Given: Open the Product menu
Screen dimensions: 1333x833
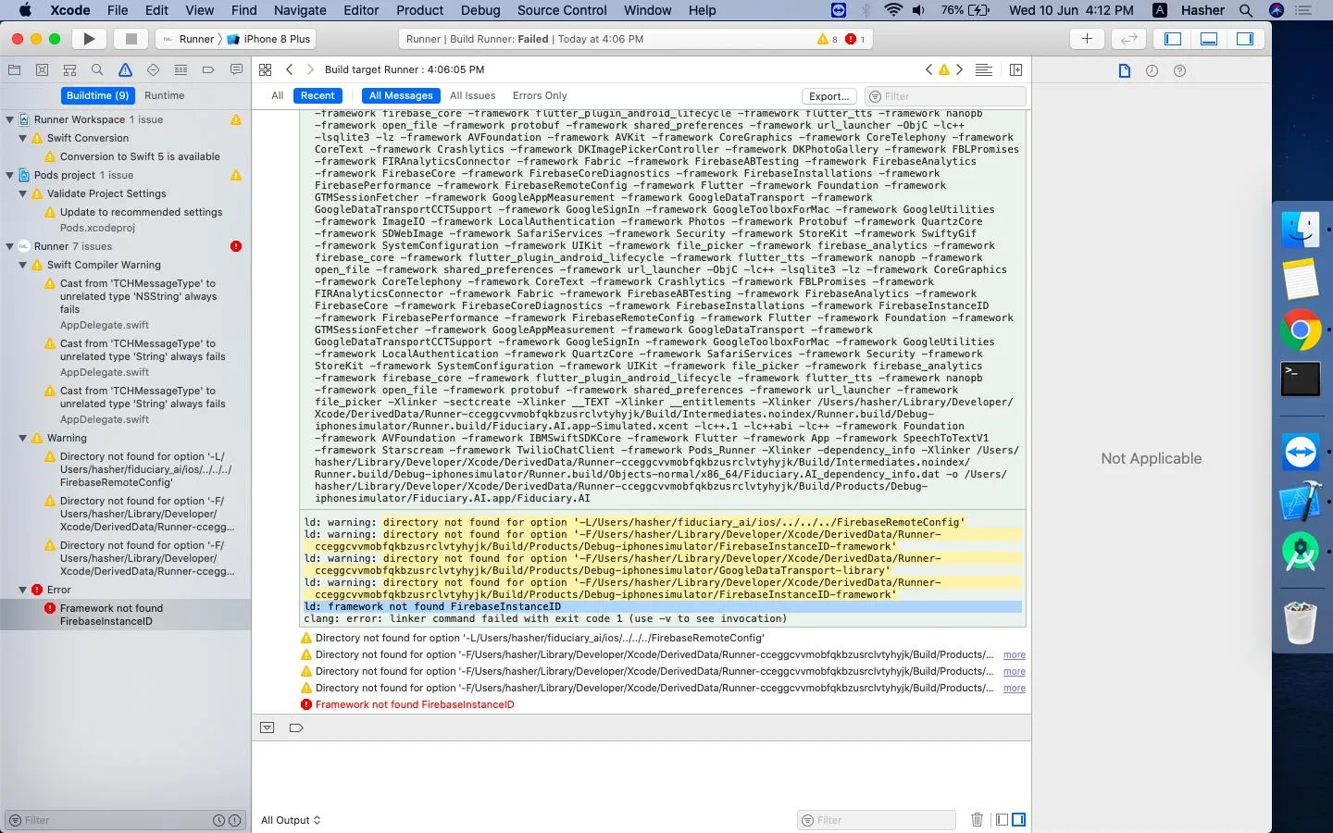Looking at the screenshot, I should tap(419, 10).
